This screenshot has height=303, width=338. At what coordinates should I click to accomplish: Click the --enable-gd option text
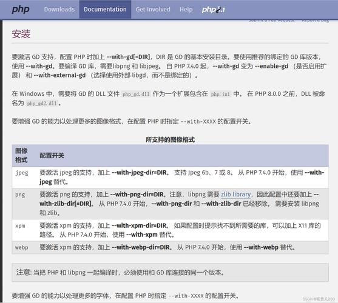pos(271,66)
